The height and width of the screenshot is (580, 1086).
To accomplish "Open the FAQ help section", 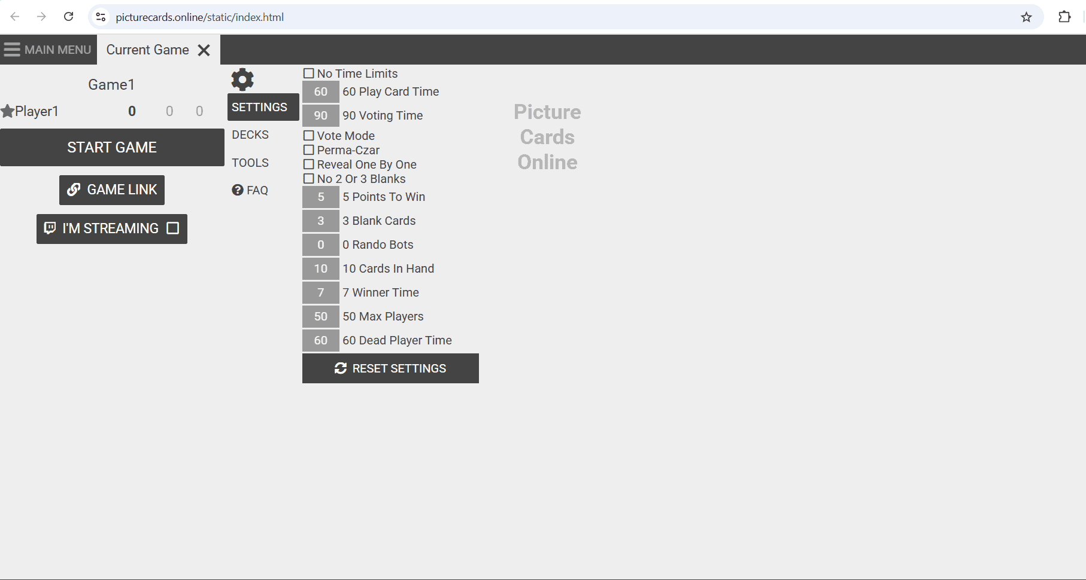I will [x=250, y=190].
